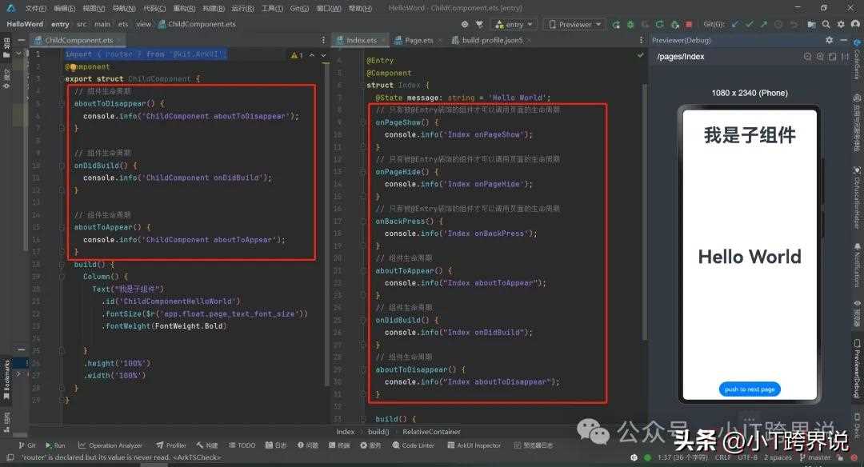The height and width of the screenshot is (467, 864).
Task: Switch to the Index.ets editor tab
Action: pos(361,40)
